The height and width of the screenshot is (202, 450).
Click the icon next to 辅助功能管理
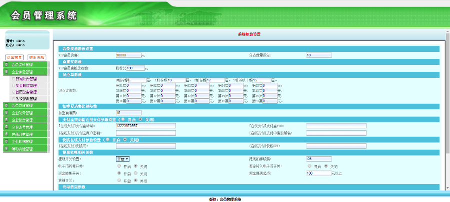pyautogui.click(x=6, y=149)
